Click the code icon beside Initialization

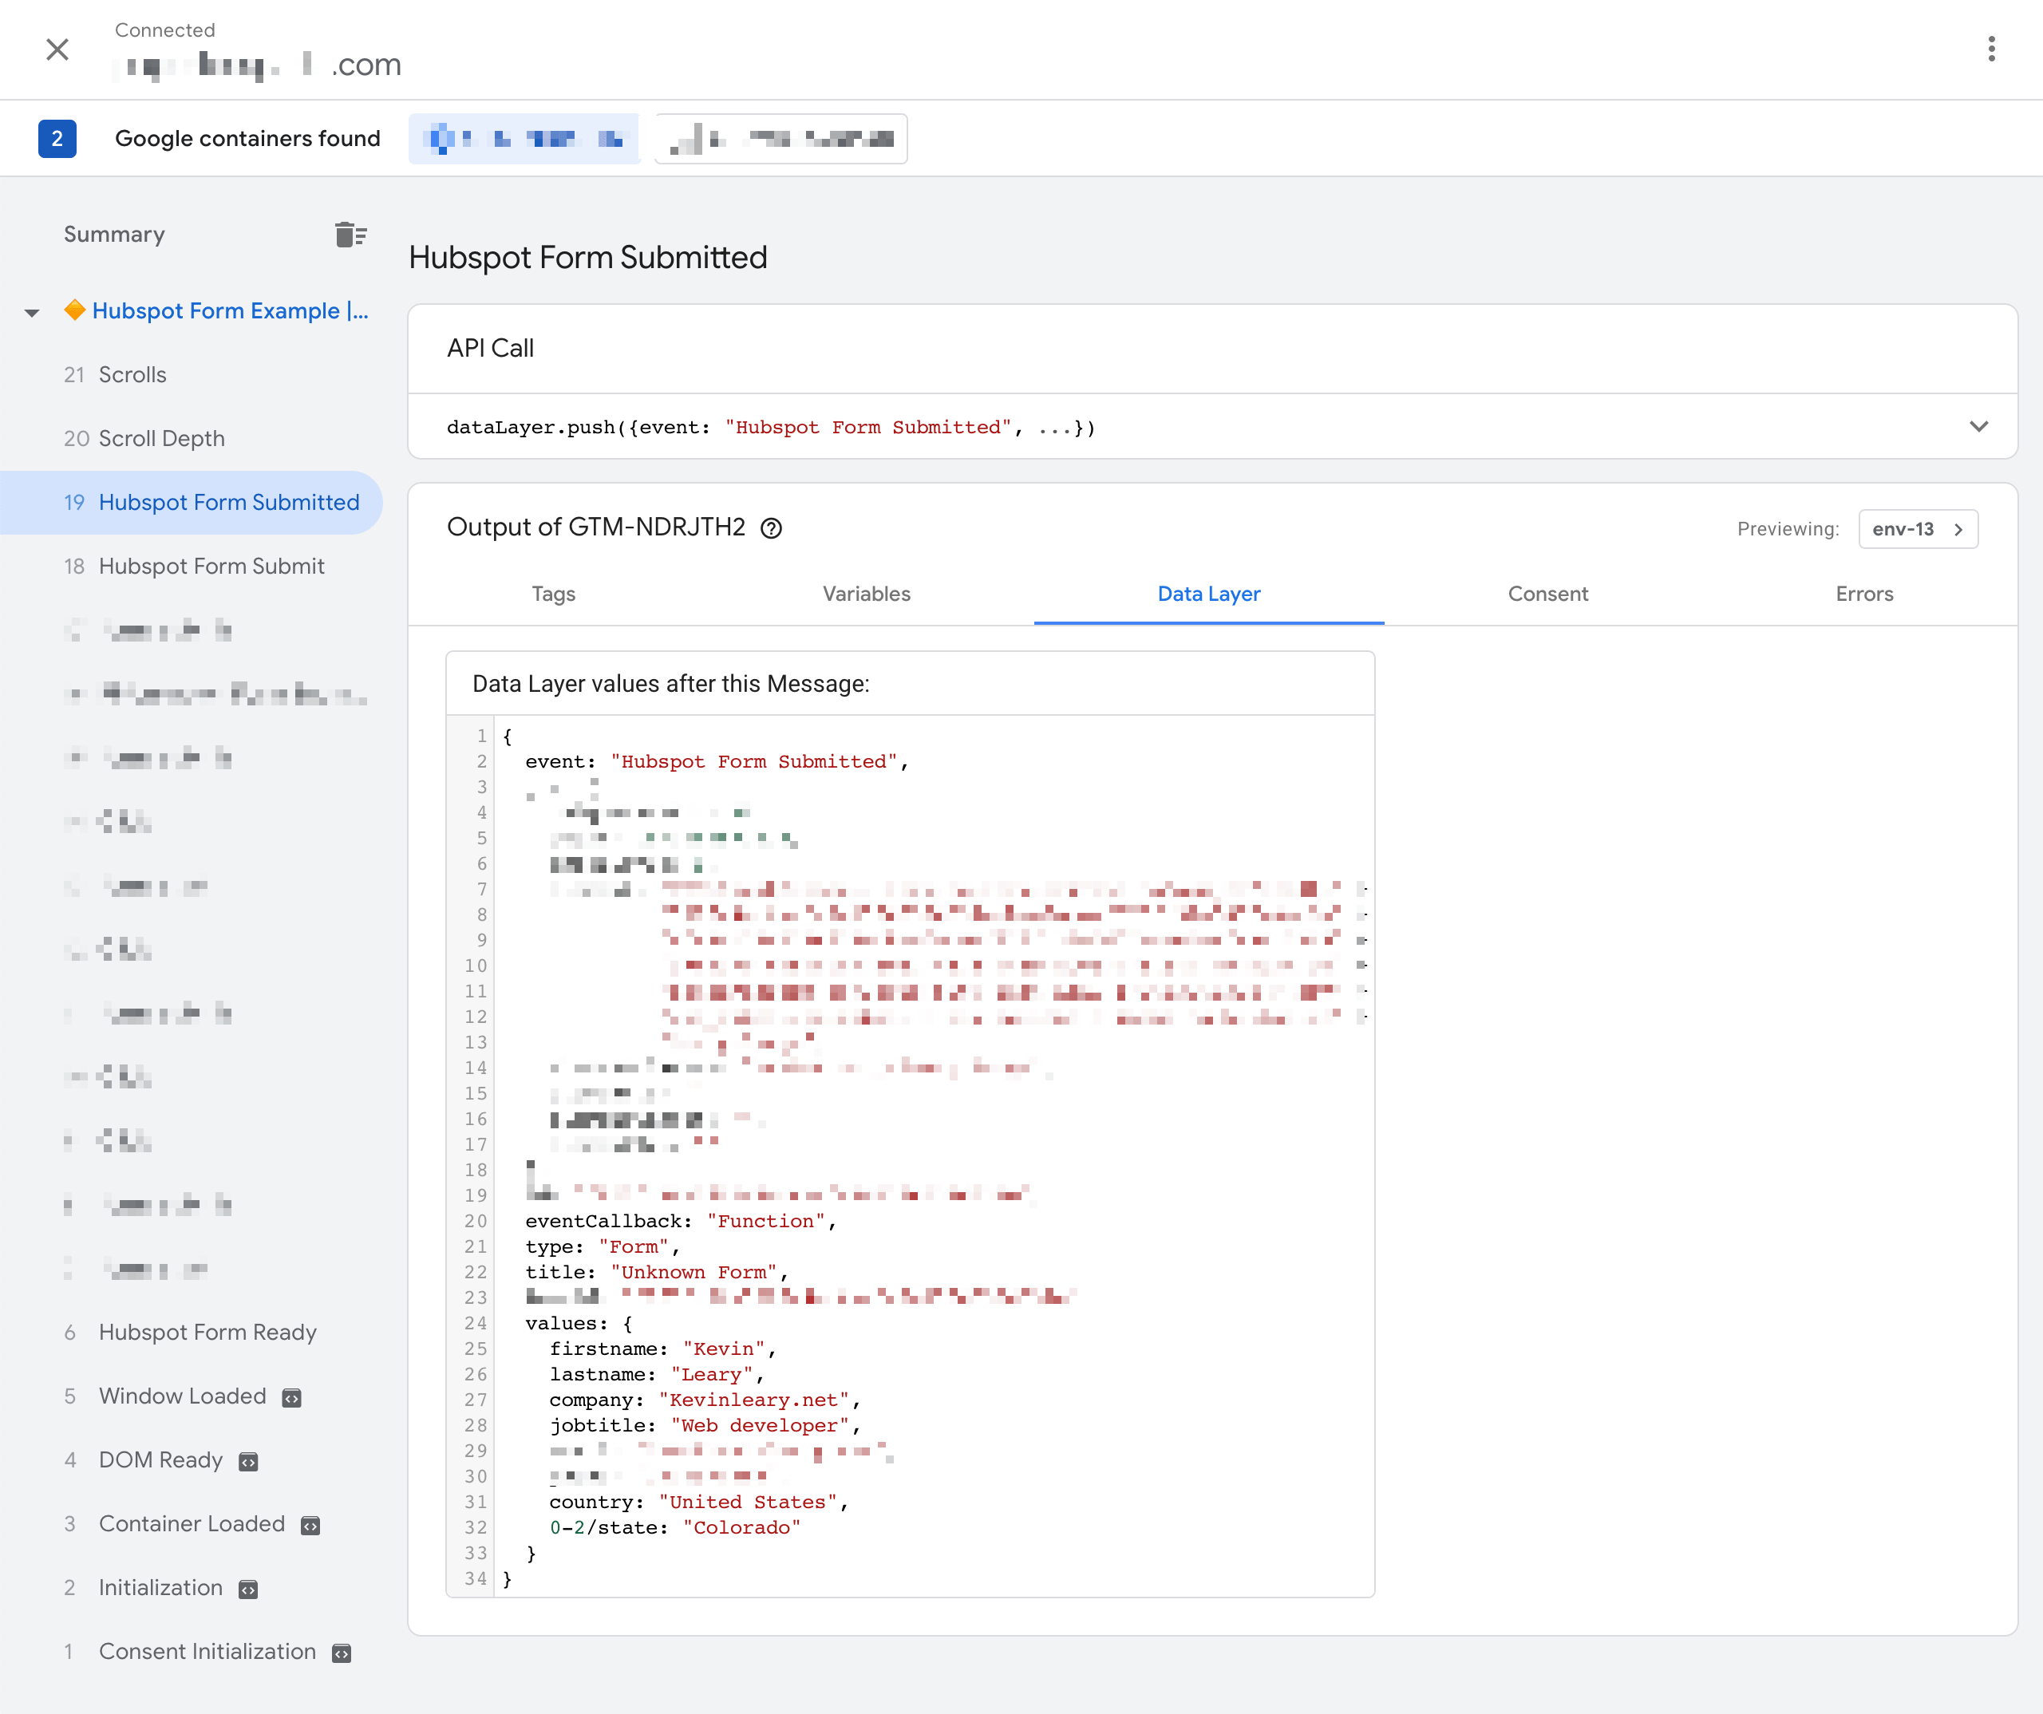coord(248,1590)
